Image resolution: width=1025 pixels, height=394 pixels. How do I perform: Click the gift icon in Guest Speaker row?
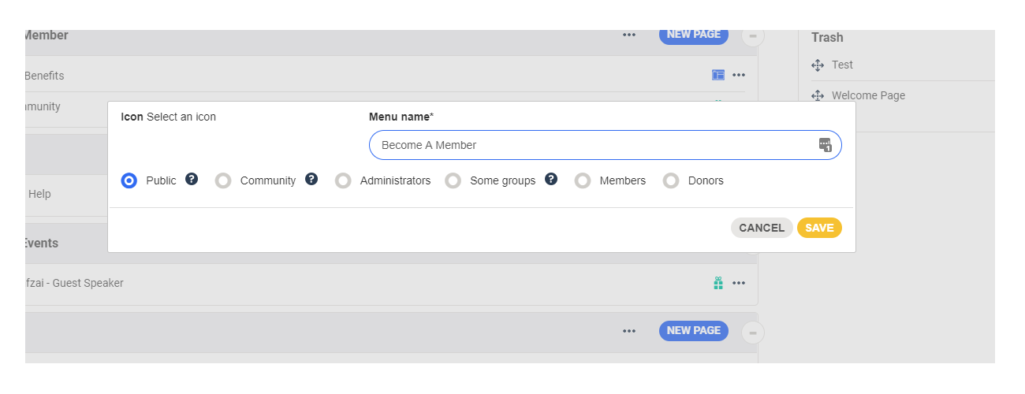coord(718,283)
